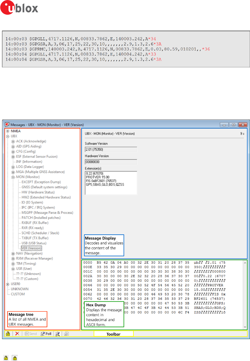The width and height of the screenshot is (250, 361).
Task: Expand the NMEA tree node
Action: [x=8, y=131]
